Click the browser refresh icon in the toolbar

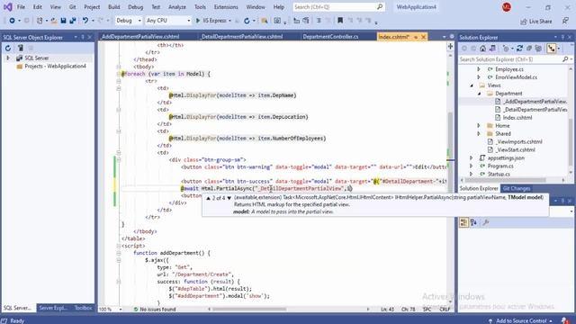pyautogui.click(x=247, y=21)
